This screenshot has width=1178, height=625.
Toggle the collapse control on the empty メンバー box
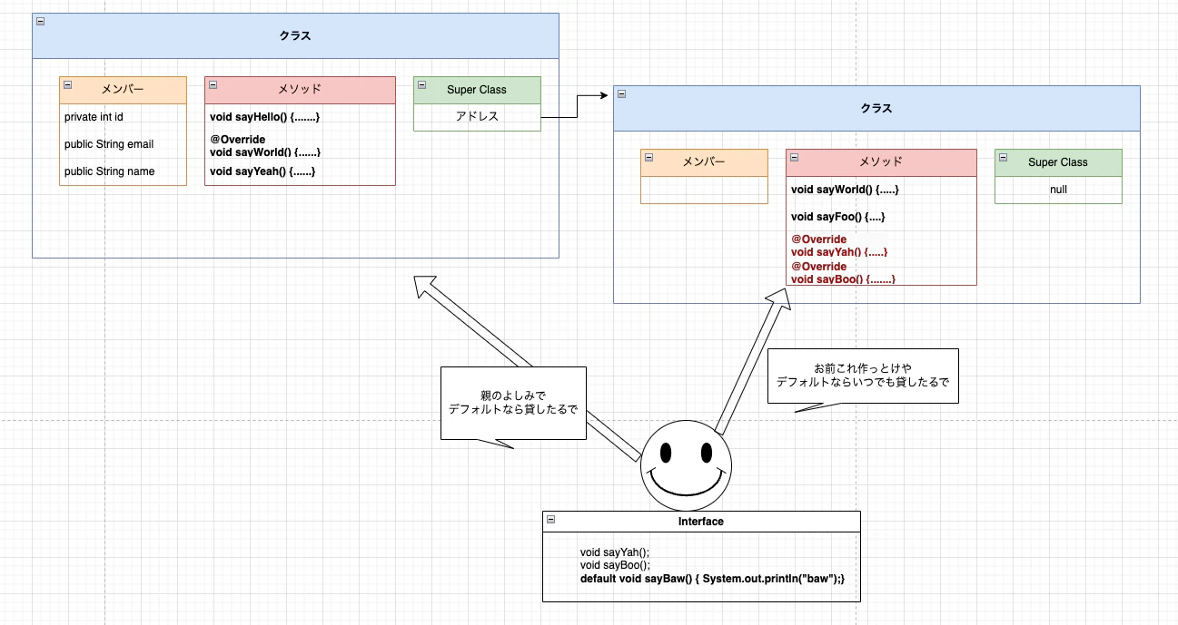click(647, 156)
